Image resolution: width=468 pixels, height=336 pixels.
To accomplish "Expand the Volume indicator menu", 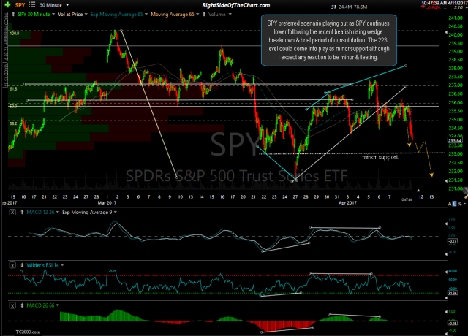I will 230,15.
